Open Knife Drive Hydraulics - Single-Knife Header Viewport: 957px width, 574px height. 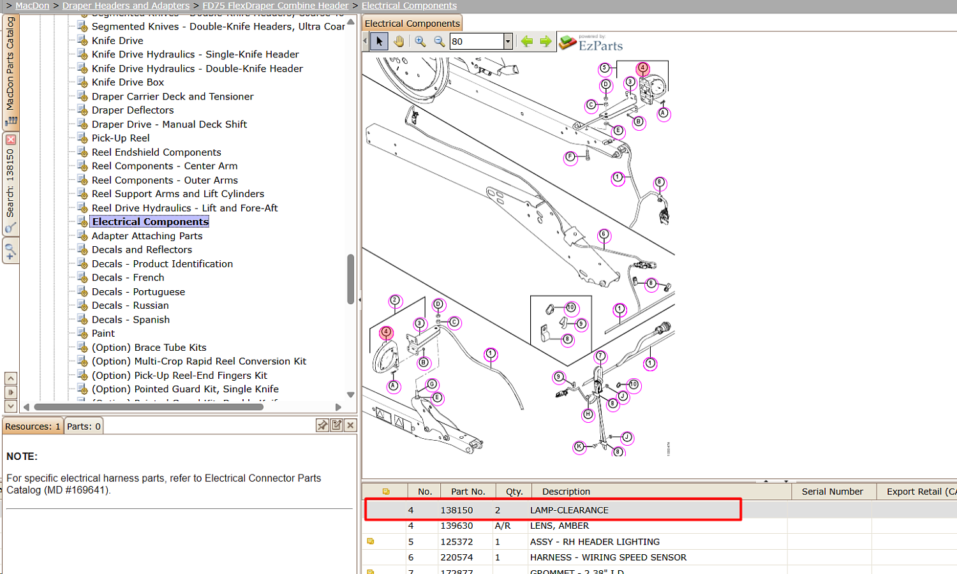tap(195, 55)
